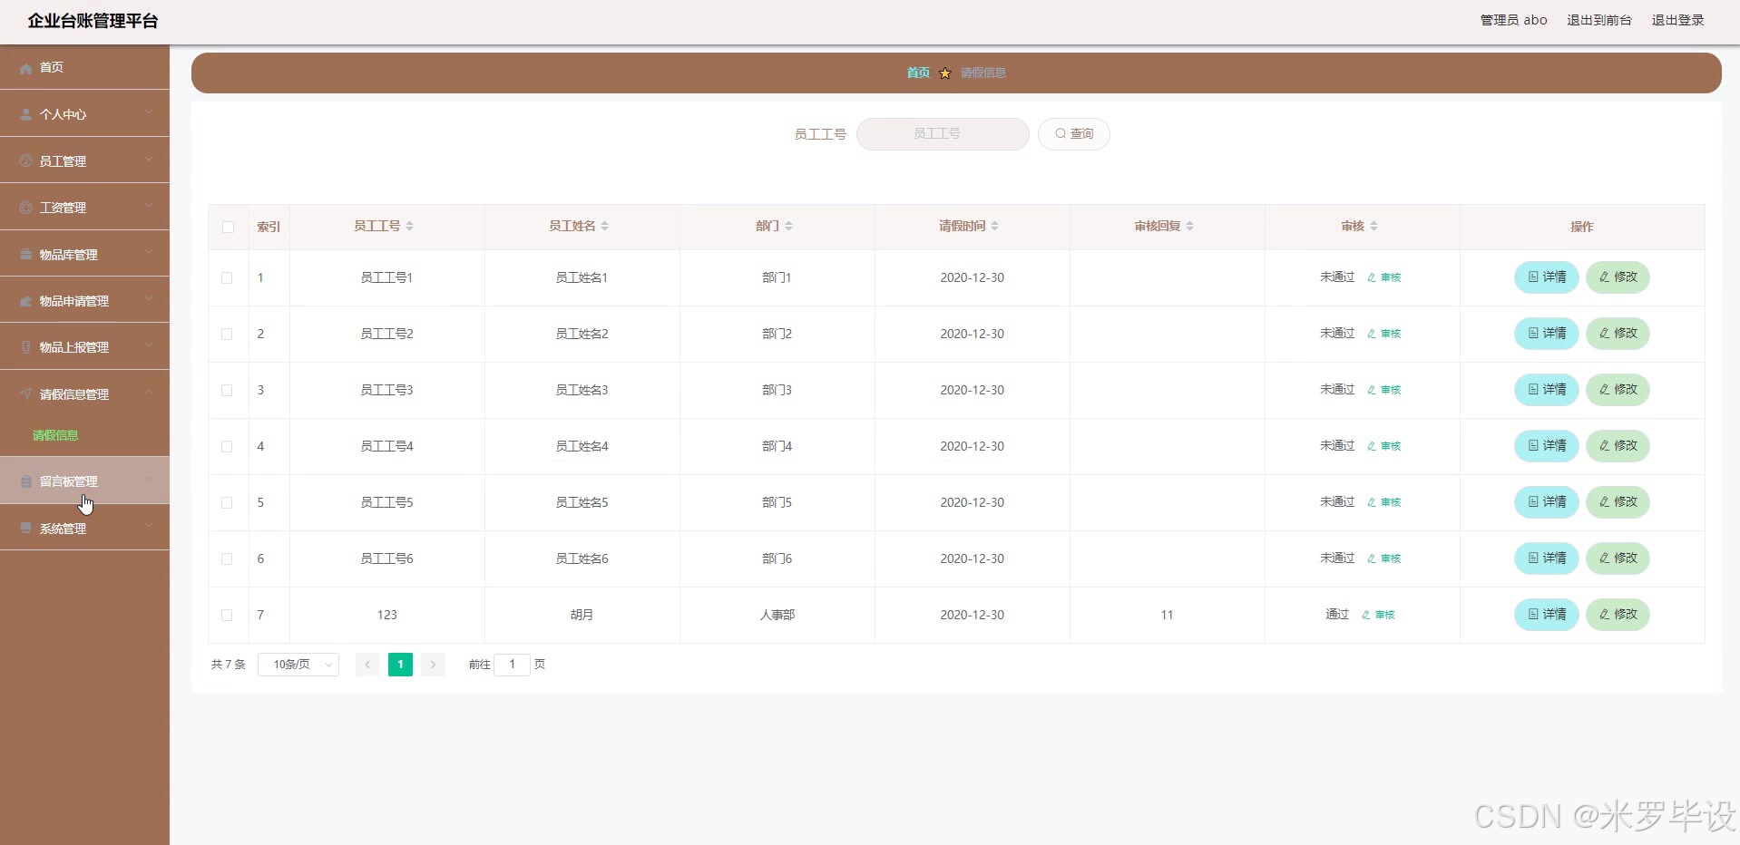Click the home icon beside 首页 in sidebar
This screenshot has width=1740, height=845.
pos(26,68)
